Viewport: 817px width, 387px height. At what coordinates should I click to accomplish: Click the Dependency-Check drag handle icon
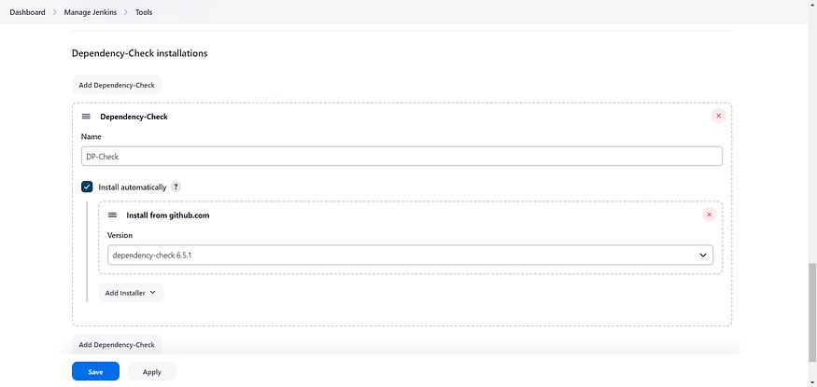(x=86, y=117)
